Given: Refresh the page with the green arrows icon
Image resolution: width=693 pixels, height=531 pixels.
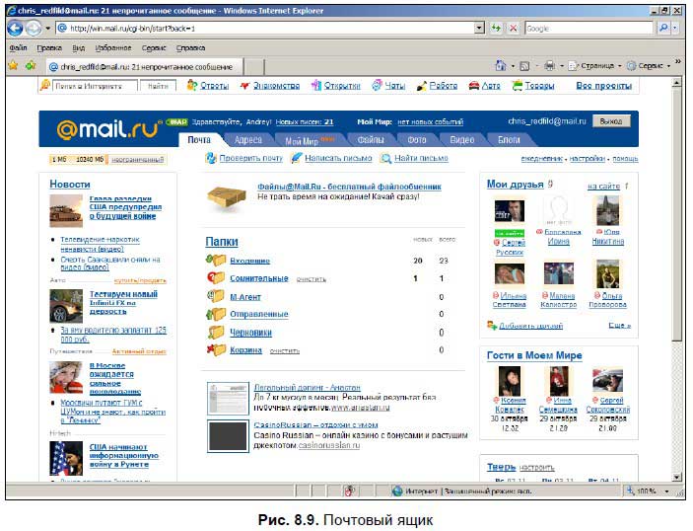Looking at the screenshot, I should click(x=496, y=29).
